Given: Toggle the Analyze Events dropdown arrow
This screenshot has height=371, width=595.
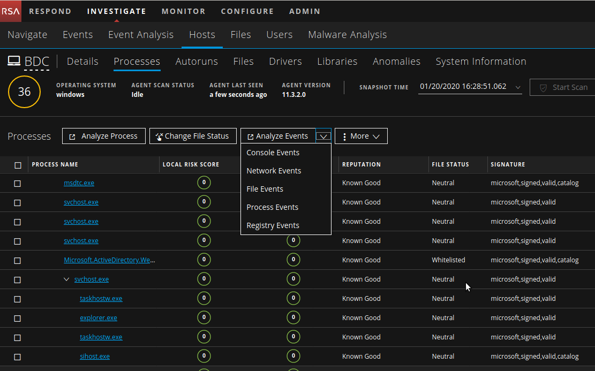Looking at the screenshot, I should tap(323, 136).
